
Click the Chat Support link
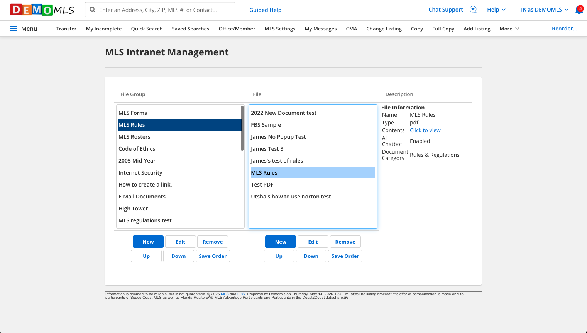pos(446,10)
